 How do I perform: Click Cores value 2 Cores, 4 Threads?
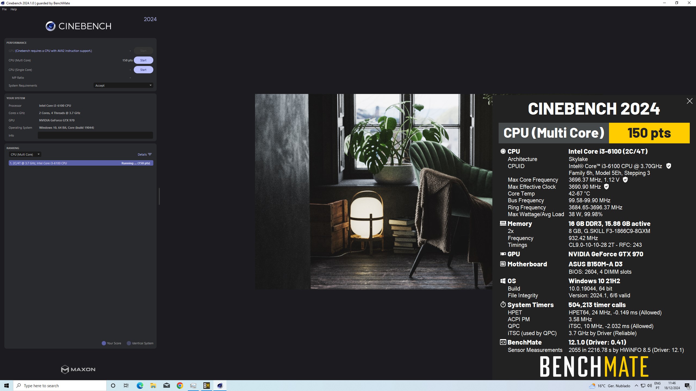(60, 113)
